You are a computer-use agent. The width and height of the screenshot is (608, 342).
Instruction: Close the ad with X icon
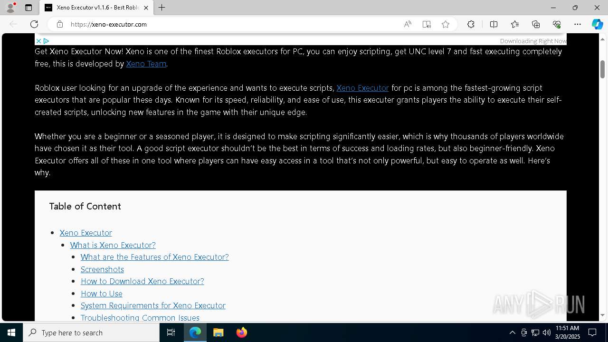[x=39, y=41]
